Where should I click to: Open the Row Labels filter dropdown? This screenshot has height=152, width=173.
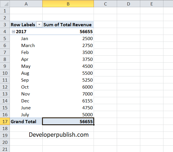[39, 25]
